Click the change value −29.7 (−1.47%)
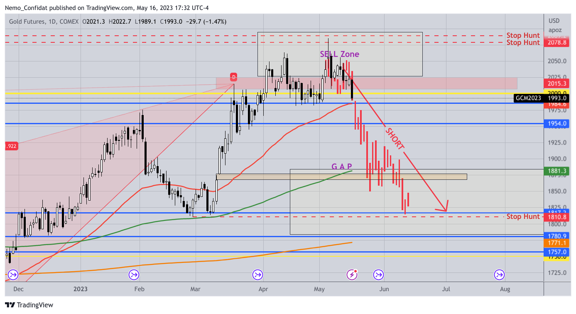 click(x=206, y=22)
